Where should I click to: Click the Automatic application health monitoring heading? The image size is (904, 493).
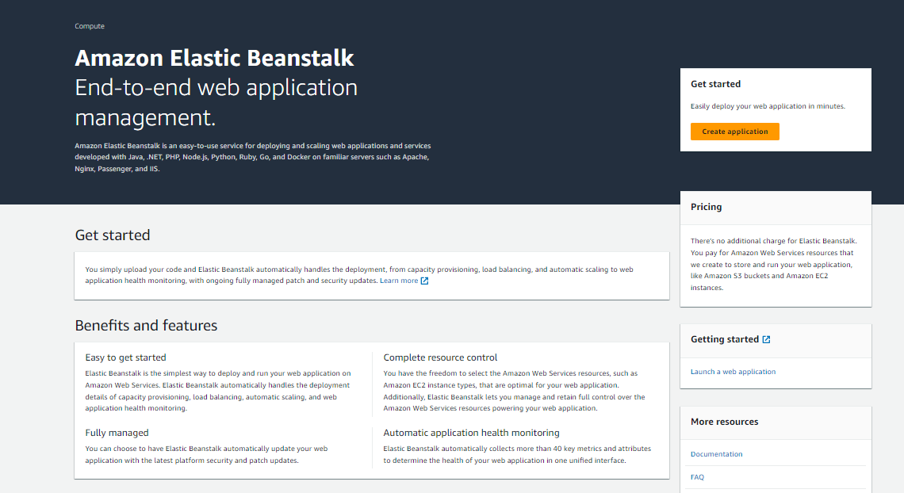tap(471, 433)
